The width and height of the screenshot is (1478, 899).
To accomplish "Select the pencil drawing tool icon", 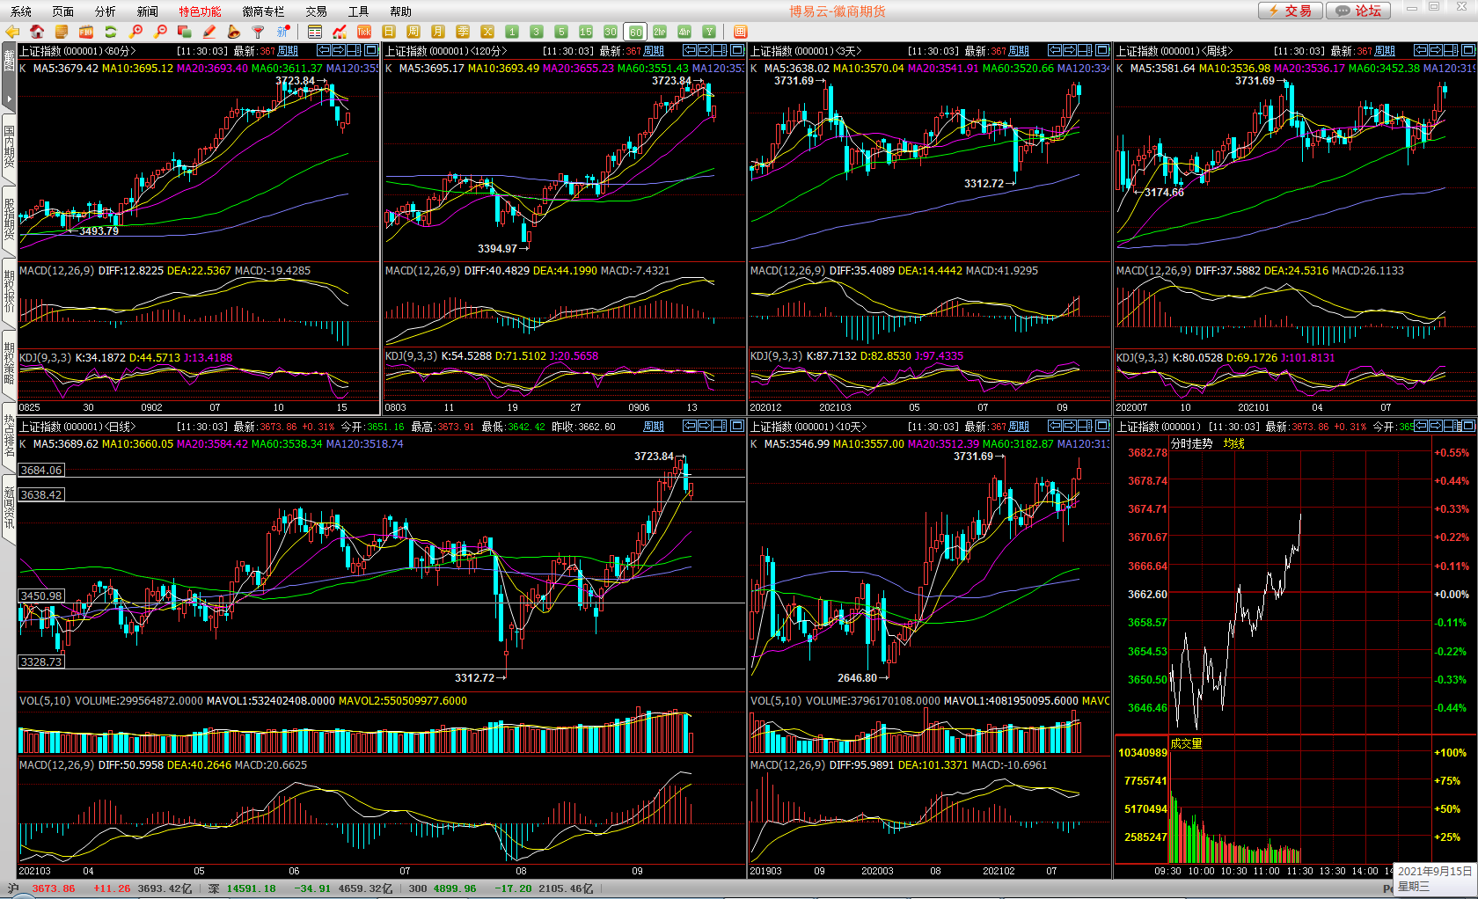I will 209,32.
